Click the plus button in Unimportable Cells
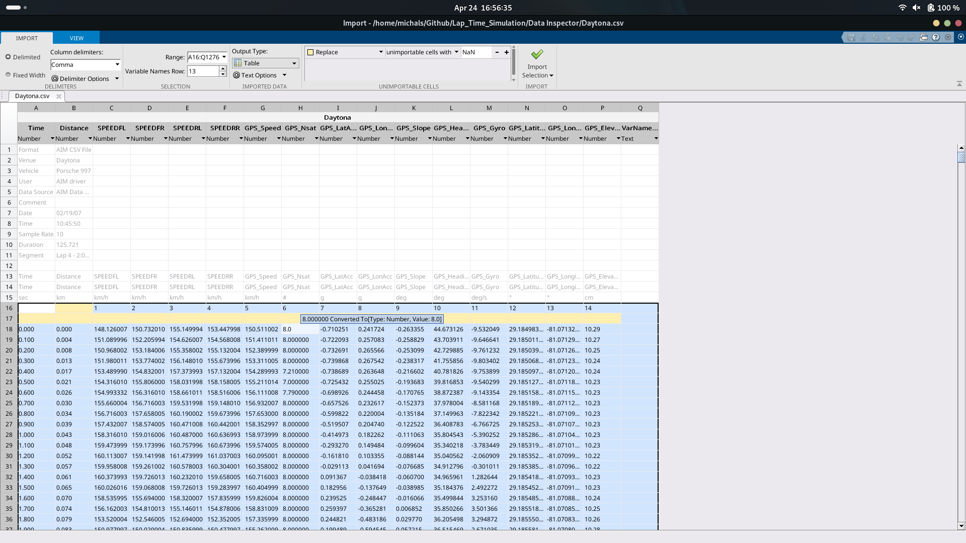 (507, 52)
